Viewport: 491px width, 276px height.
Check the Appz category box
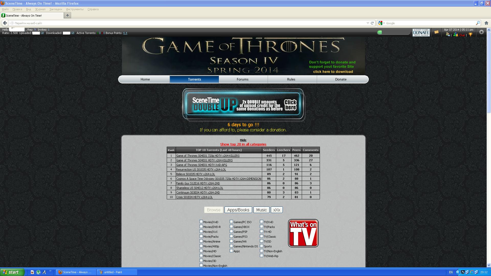pyautogui.click(x=231, y=251)
